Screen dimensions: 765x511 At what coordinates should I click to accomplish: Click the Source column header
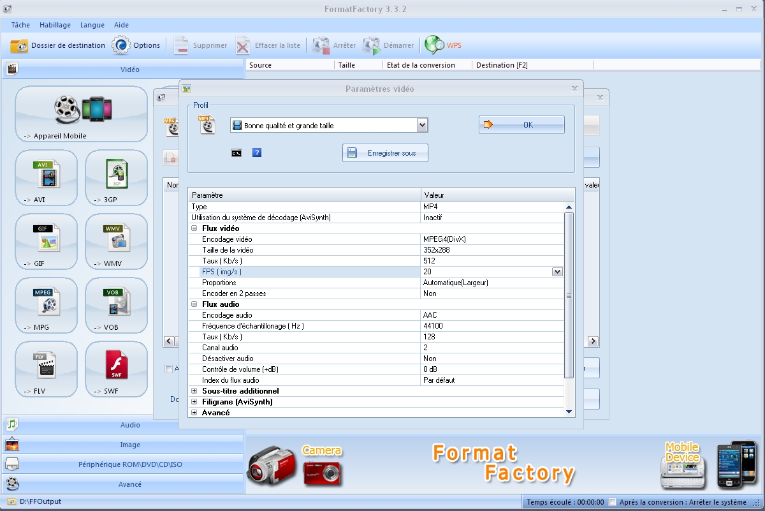click(x=290, y=65)
